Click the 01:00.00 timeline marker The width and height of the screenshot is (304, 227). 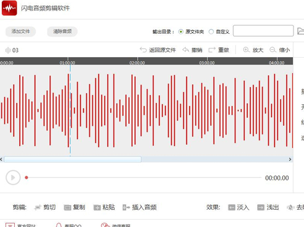click(x=67, y=63)
